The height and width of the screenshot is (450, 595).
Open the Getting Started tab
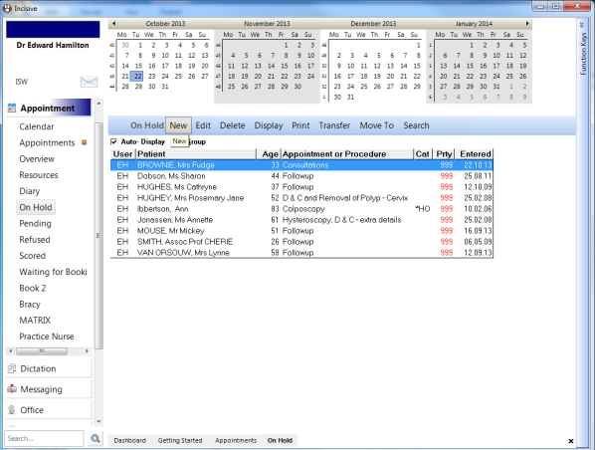(180, 440)
